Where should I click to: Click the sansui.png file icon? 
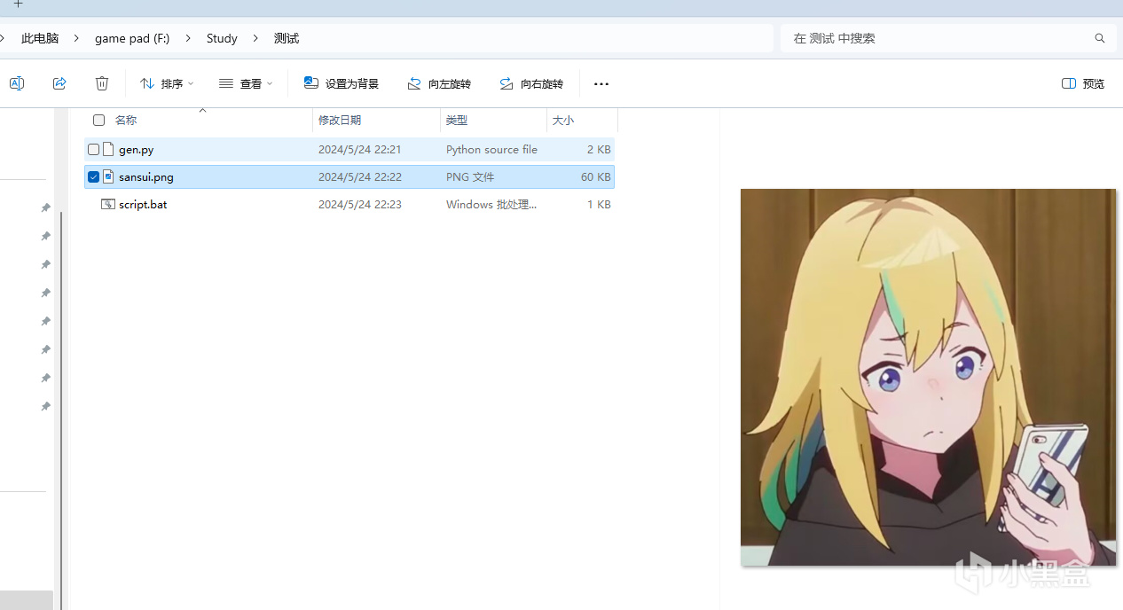pos(108,176)
